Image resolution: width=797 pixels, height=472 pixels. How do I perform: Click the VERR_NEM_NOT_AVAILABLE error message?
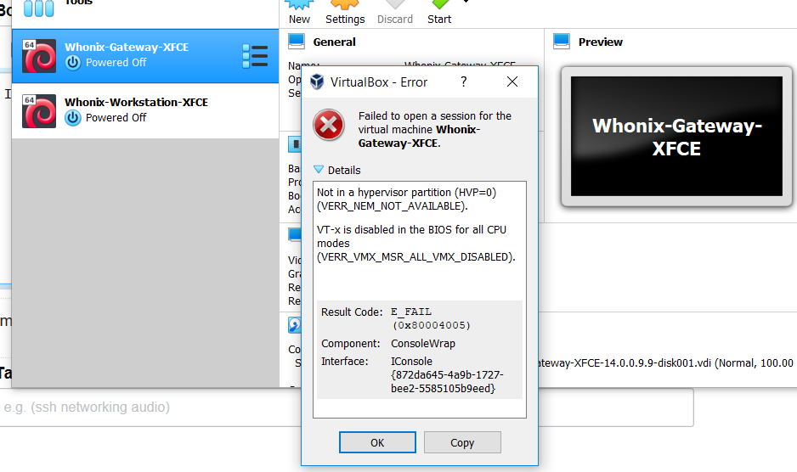[406, 199]
